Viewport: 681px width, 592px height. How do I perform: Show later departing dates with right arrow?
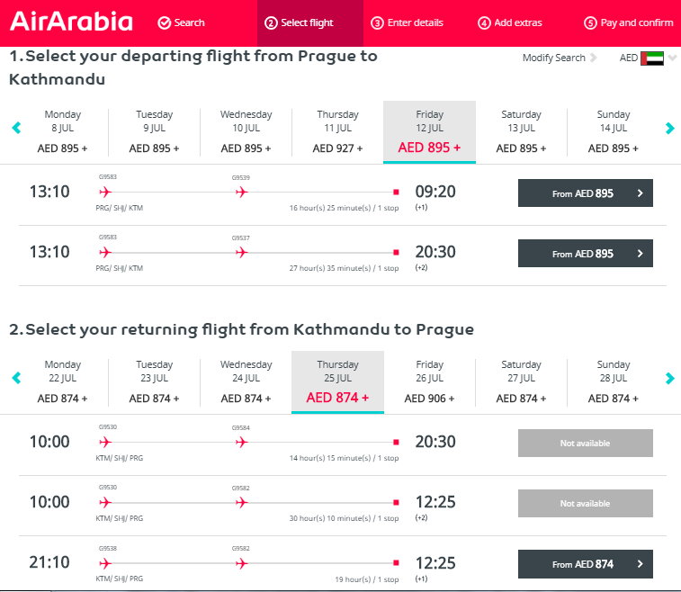click(x=669, y=128)
